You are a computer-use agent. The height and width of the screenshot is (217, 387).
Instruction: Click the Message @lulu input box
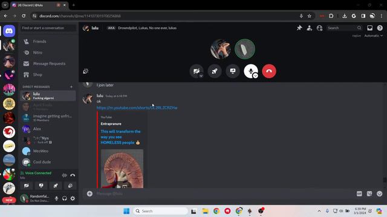pos(222,193)
